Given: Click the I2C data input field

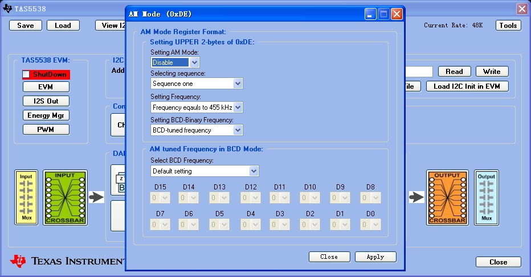Looking at the screenshot, I should point(419,71).
